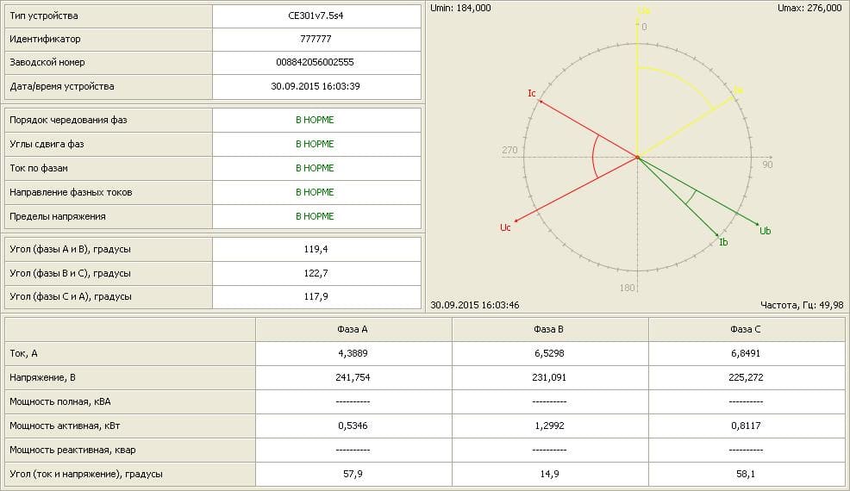Select phase C active power 0,8117
Image resolution: width=850 pixels, height=491 pixels.
tap(746, 426)
